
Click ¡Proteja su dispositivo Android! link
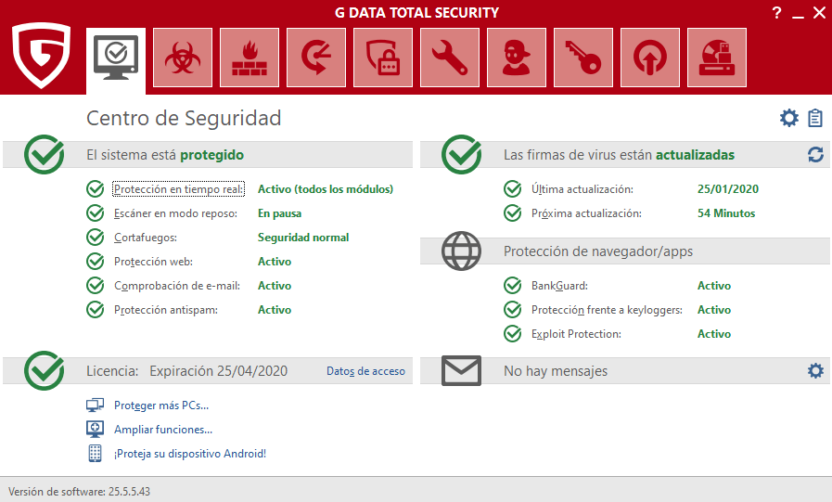click(190, 454)
